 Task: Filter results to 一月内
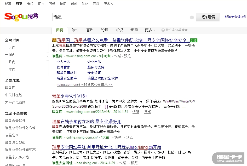click(10, 62)
